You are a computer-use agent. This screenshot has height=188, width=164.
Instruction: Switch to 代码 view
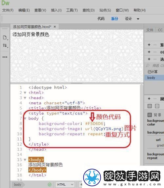click(x=101, y=19)
